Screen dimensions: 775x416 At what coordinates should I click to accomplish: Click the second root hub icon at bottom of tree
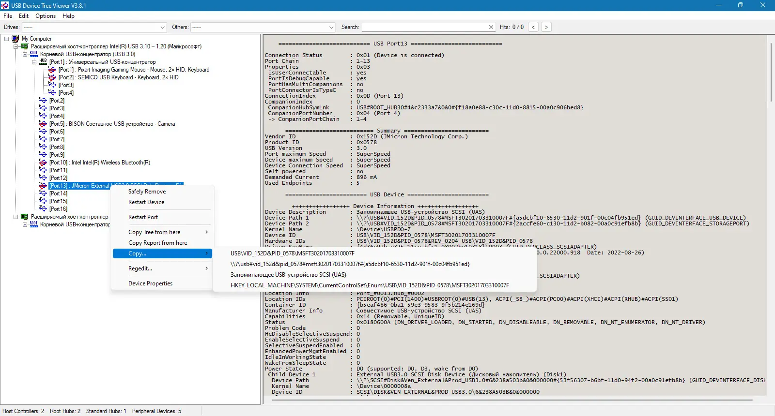(34, 224)
